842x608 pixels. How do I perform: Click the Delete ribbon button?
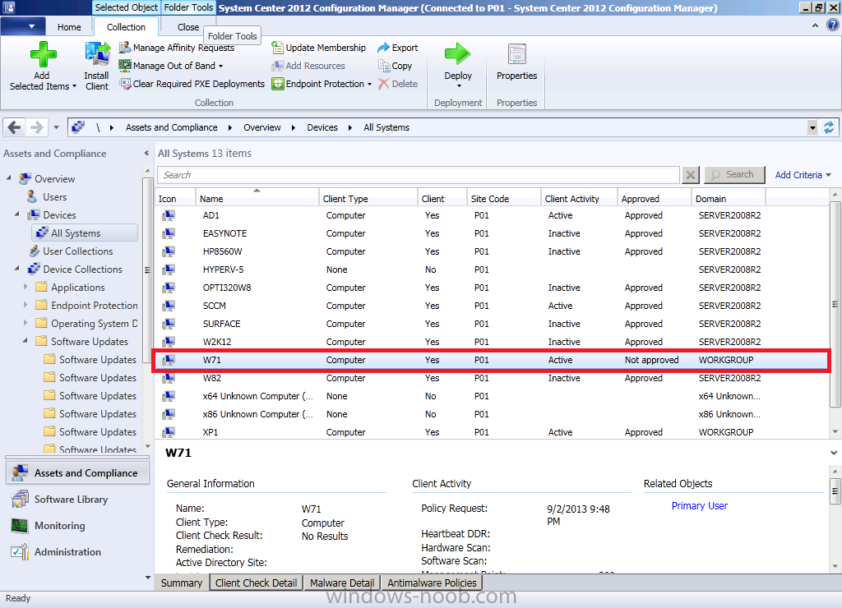pyautogui.click(x=398, y=84)
